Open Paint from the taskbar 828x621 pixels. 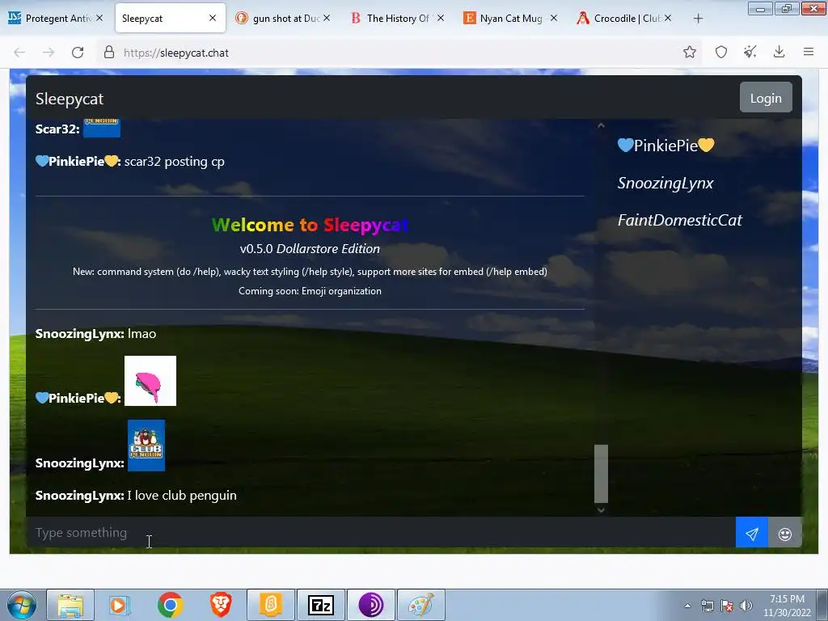(x=420, y=605)
